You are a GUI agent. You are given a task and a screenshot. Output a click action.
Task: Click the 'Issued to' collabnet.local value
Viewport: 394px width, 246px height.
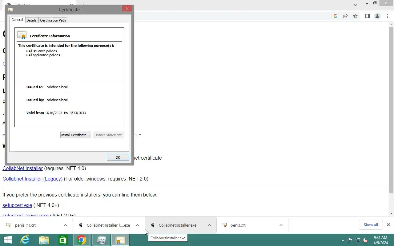(x=57, y=87)
